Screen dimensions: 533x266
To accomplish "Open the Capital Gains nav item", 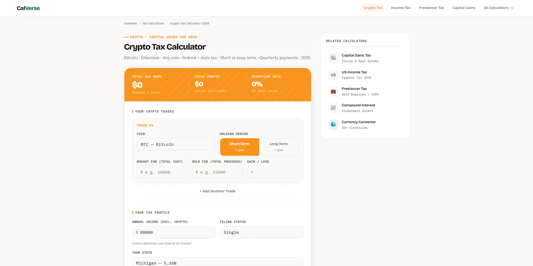I will pyautogui.click(x=464, y=8).
